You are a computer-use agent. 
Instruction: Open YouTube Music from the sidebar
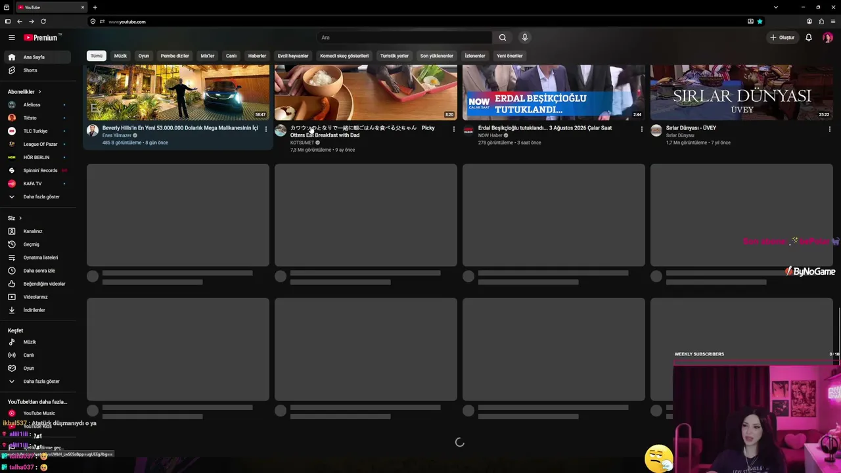(x=38, y=413)
